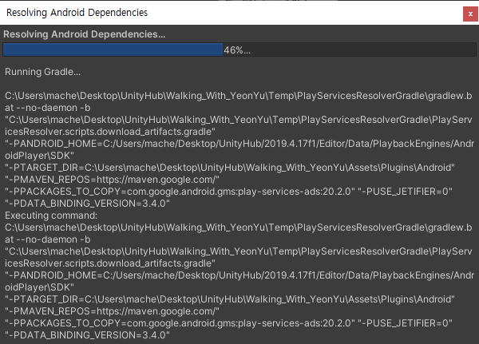Image resolution: width=479 pixels, height=344 pixels.
Task: Click the blue progress bar at 46%
Action: pos(239,49)
